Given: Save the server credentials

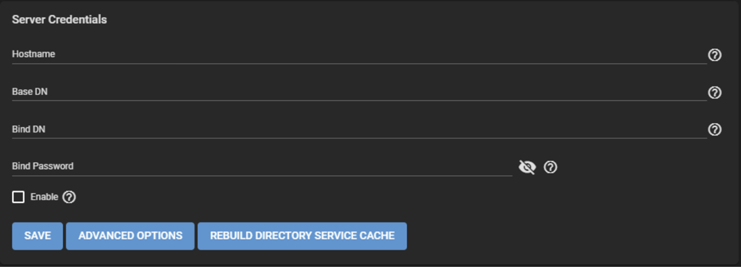Looking at the screenshot, I should [x=37, y=236].
